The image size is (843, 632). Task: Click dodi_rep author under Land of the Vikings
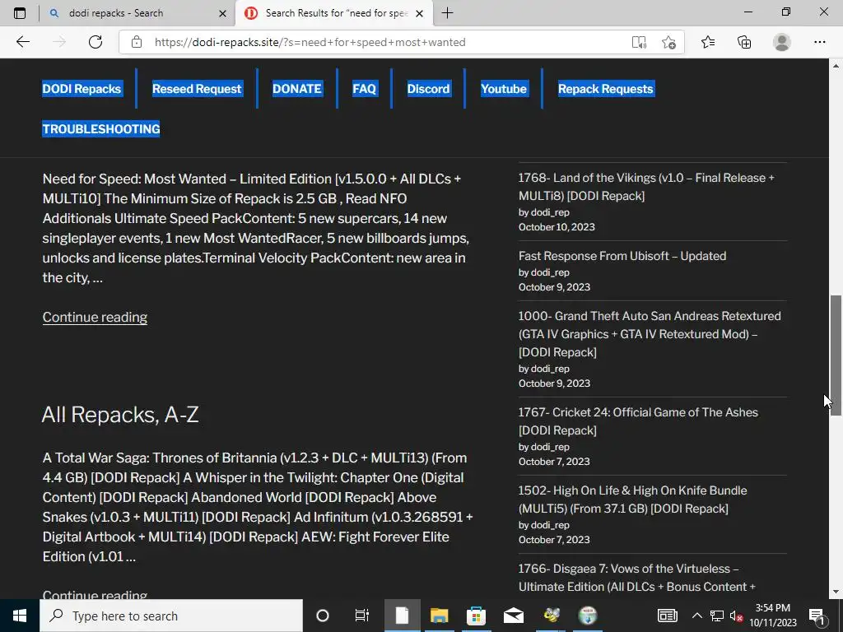pos(550,212)
